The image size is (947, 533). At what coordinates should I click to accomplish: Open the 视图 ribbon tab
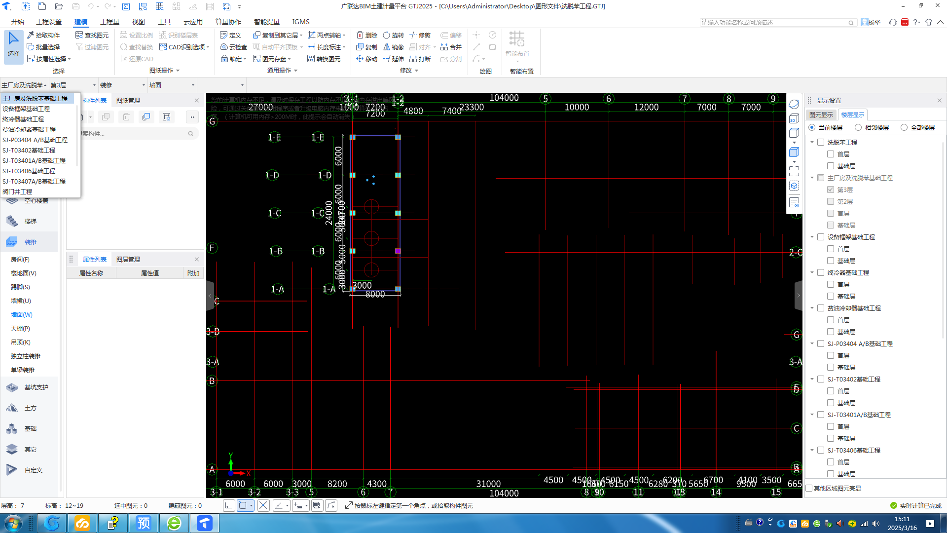click(138, 22)
